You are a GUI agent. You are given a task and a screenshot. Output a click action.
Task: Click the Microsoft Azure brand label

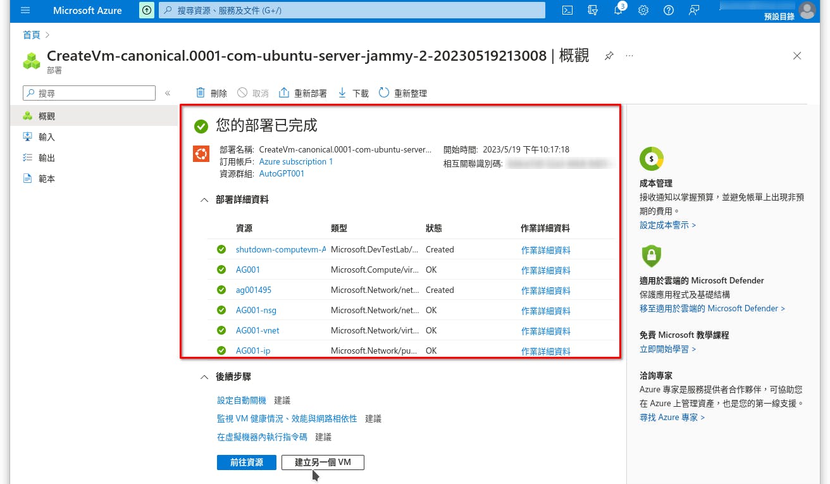click(87, 10)
